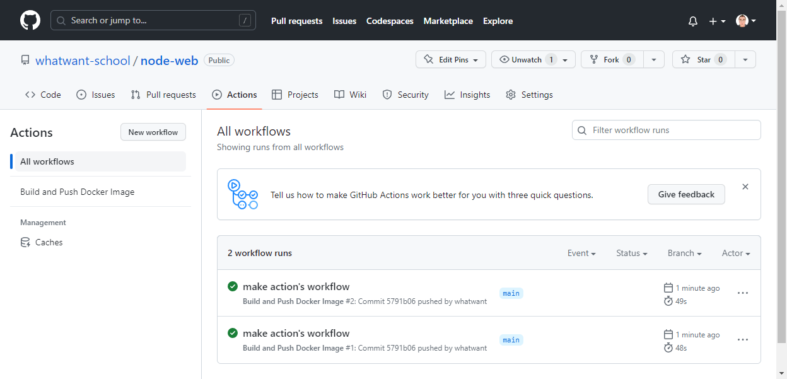The width and height of the screenshot is (787, 379).
Task: Open notifications bell
Action: pyautogui.click(x=693, y=21)
